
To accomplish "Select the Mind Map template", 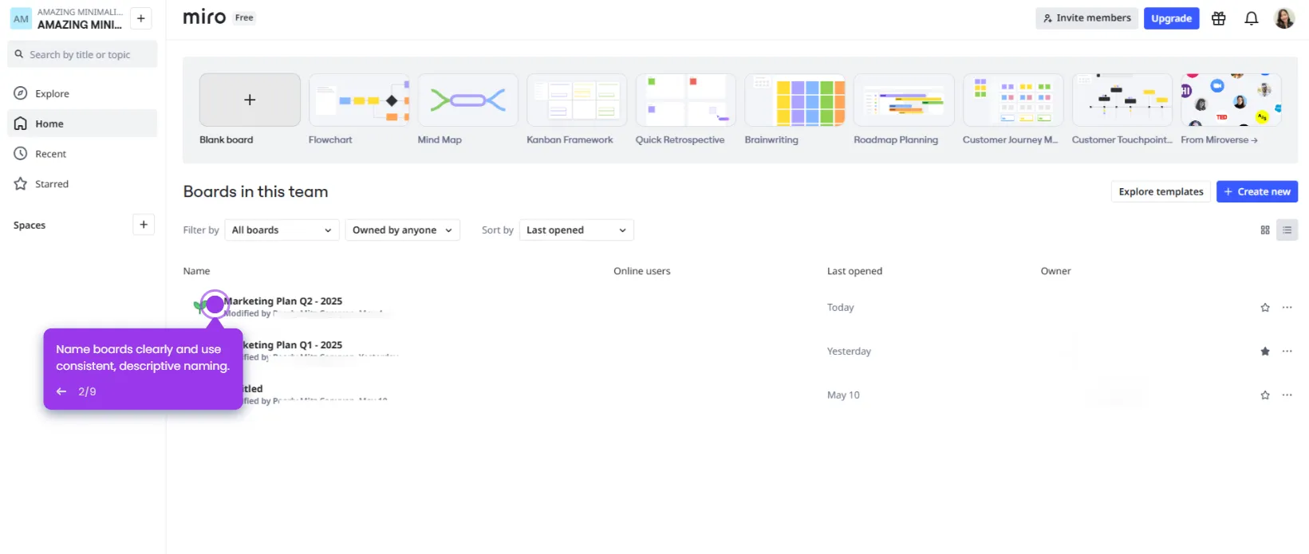I will click(x=468, y=100).
